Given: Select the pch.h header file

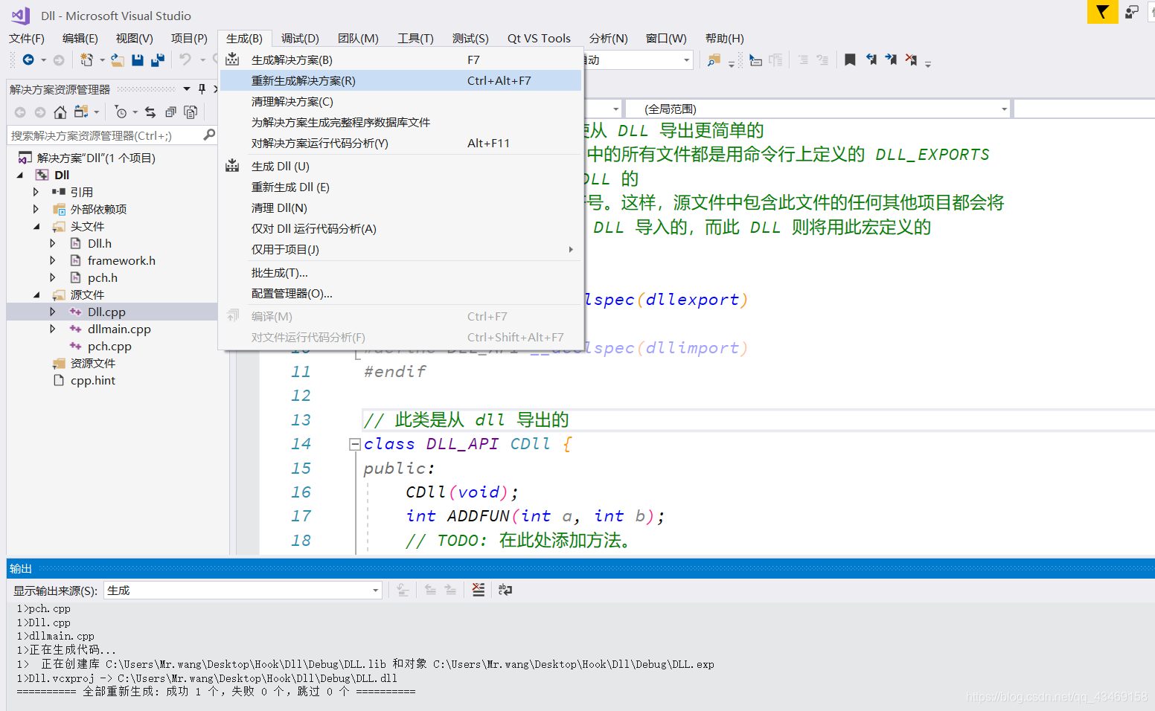Looking at the screenshot, I should pos(103,277).
